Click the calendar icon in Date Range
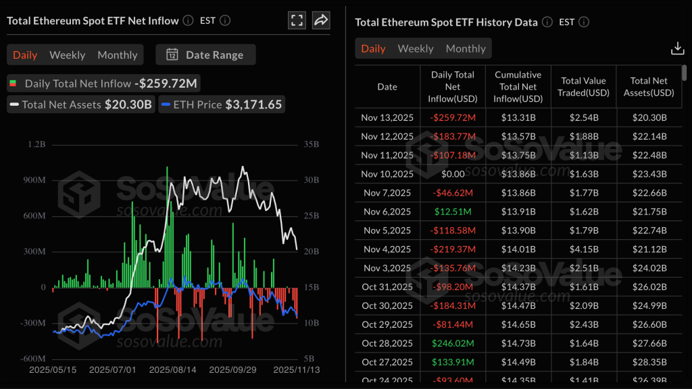692x389 pixels. (x=172, y=55)
